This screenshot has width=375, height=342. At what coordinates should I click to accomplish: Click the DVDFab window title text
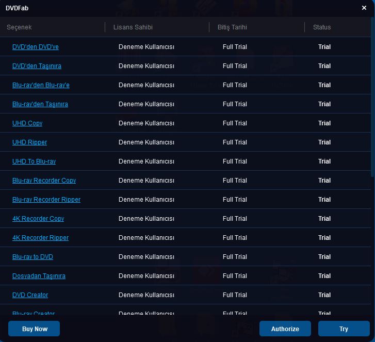click(x=17, y=8)
